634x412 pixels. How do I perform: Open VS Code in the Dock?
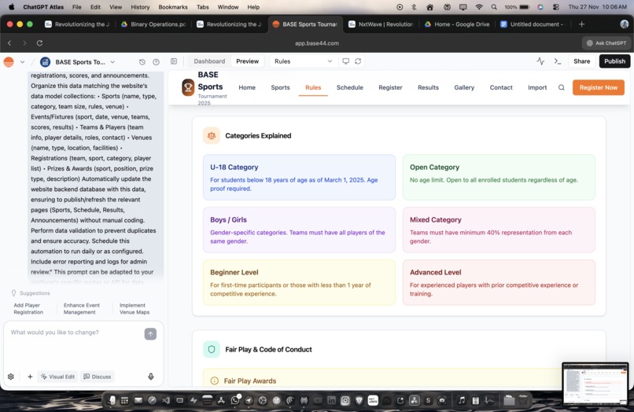[x=166, y=400]
